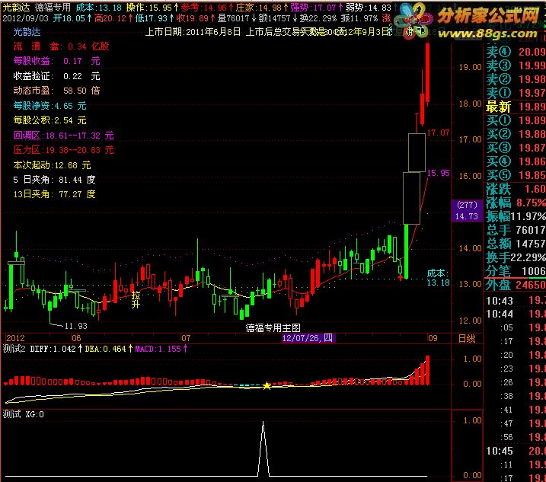Click the 振幅 11.97% row
This screenshot has width=546, height=482.
(x=516, y=216)
